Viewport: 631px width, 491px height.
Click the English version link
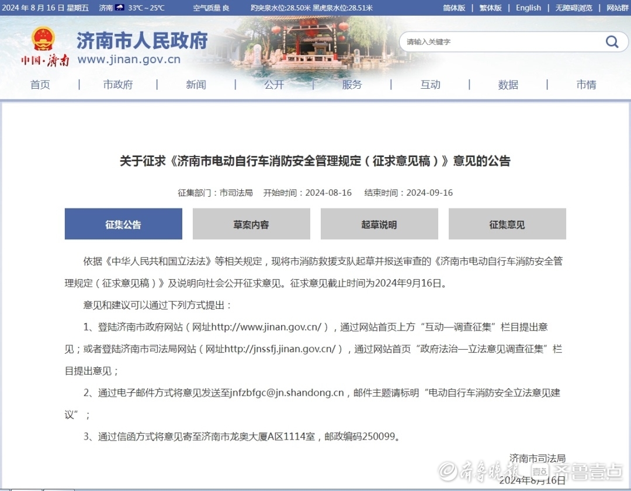pos(528,8)
